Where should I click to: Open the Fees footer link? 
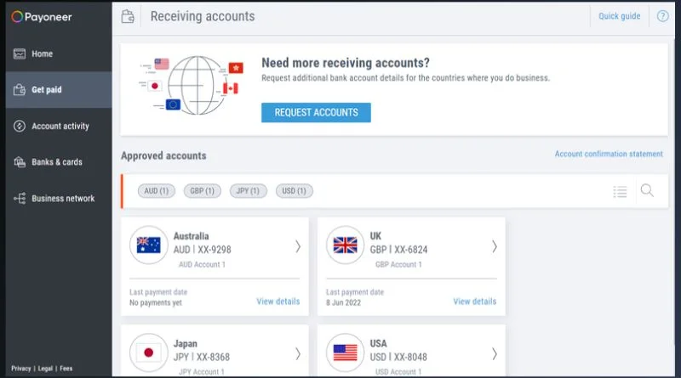pos(66,369)
